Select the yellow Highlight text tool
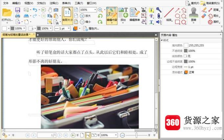Image resolution: width=224 pixels, height=140 pixels. [151, 10]
